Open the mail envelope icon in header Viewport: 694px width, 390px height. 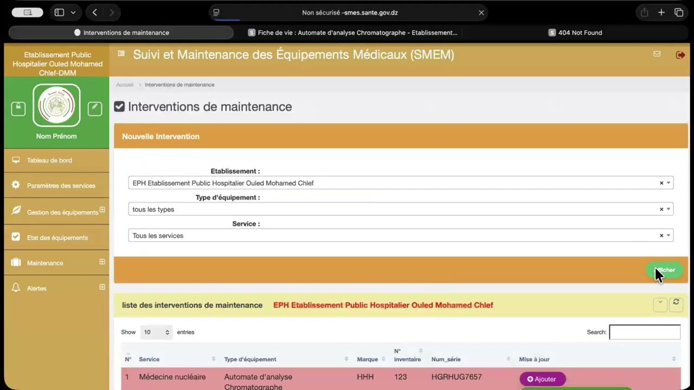point(657,54)
